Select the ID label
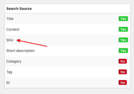Image resolution: width=134 pixels, height=94 pixels. click(x=8, y=83)
